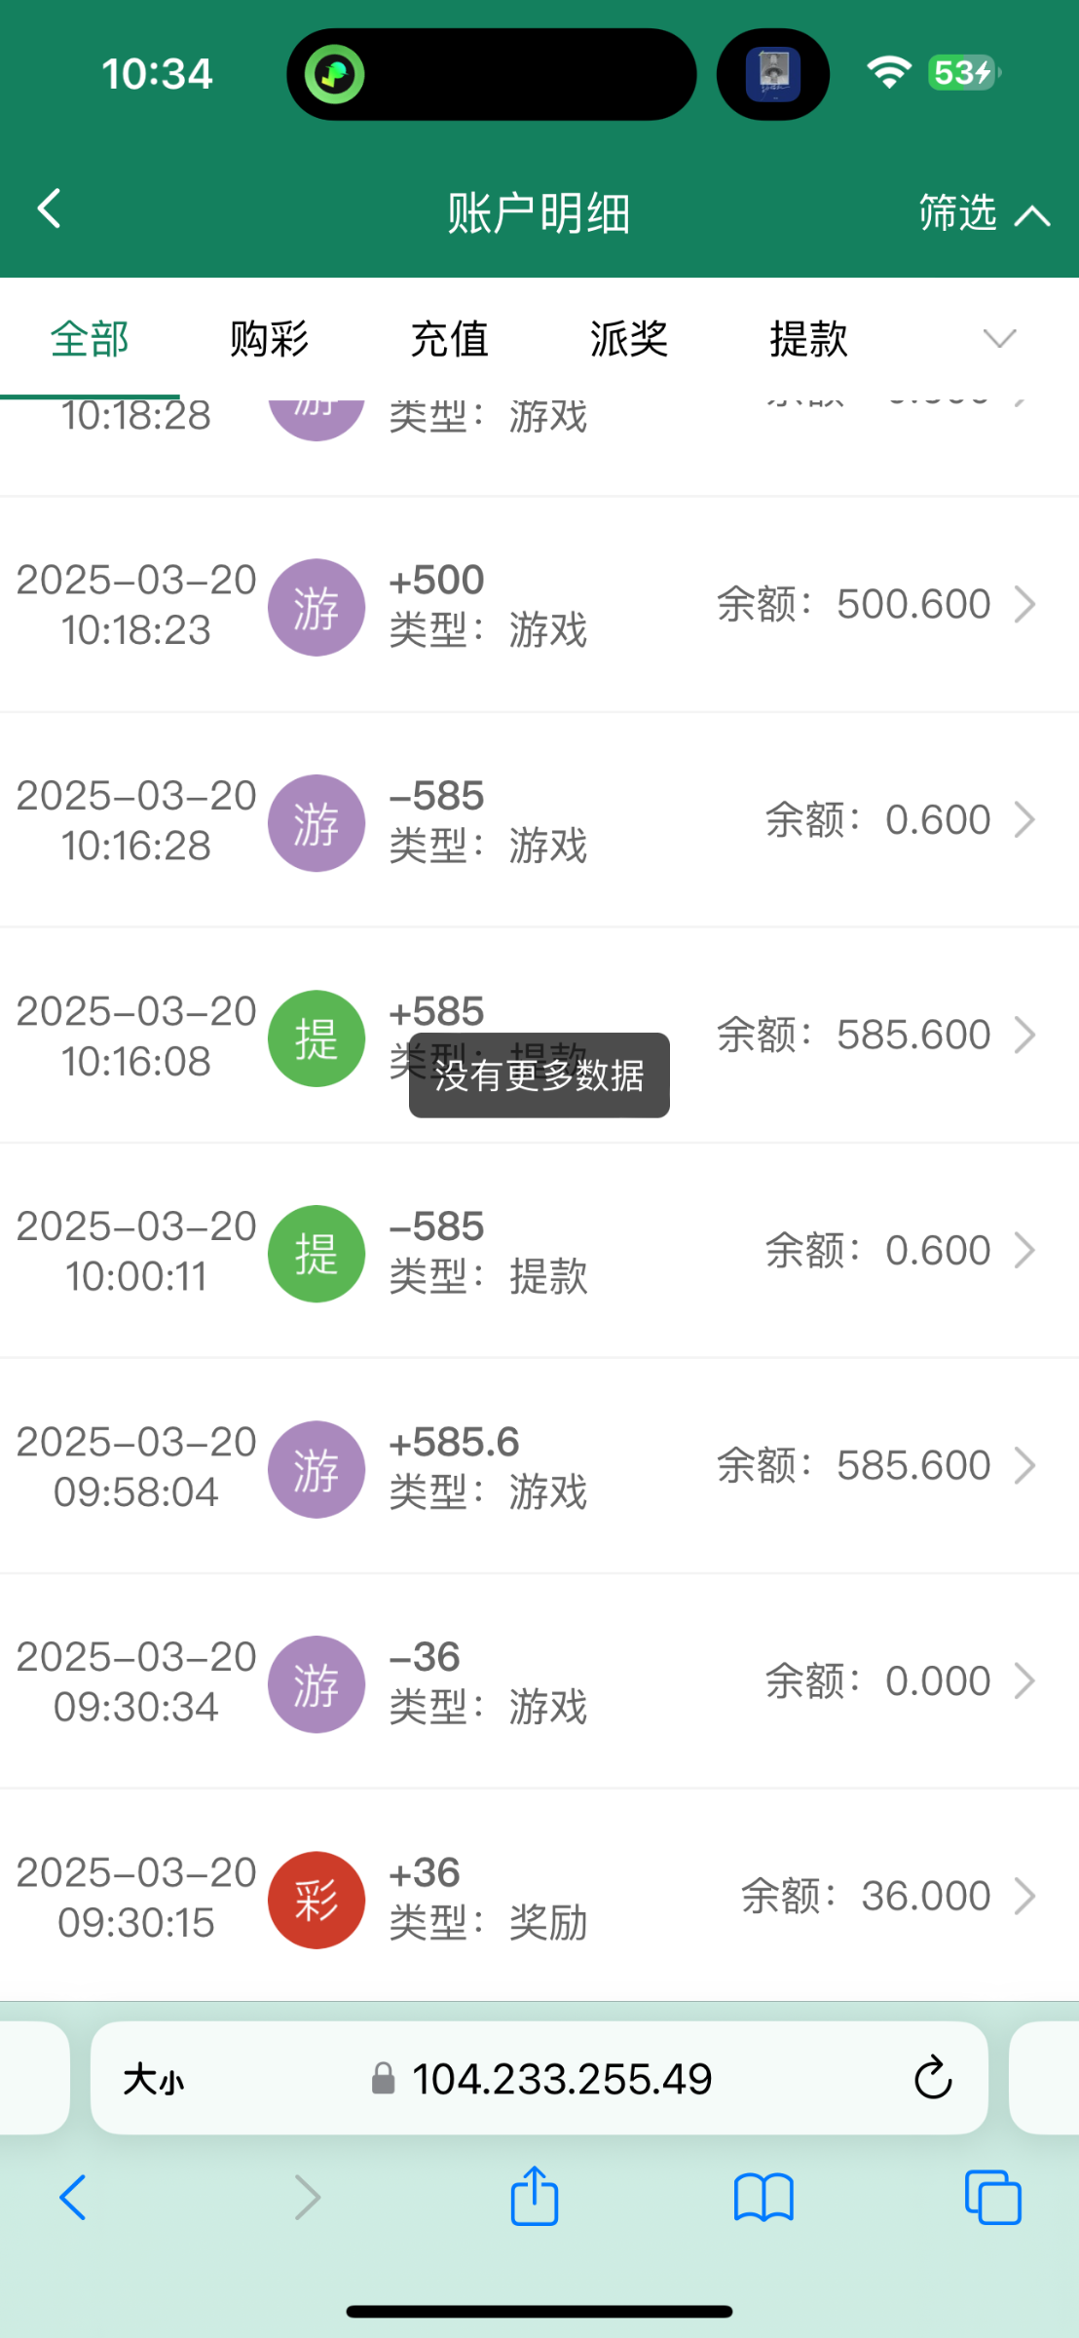This screenshot has height=2338, width=1079.
Task: Open the Safari tabs overview icon
Action: click(992, 2199)
